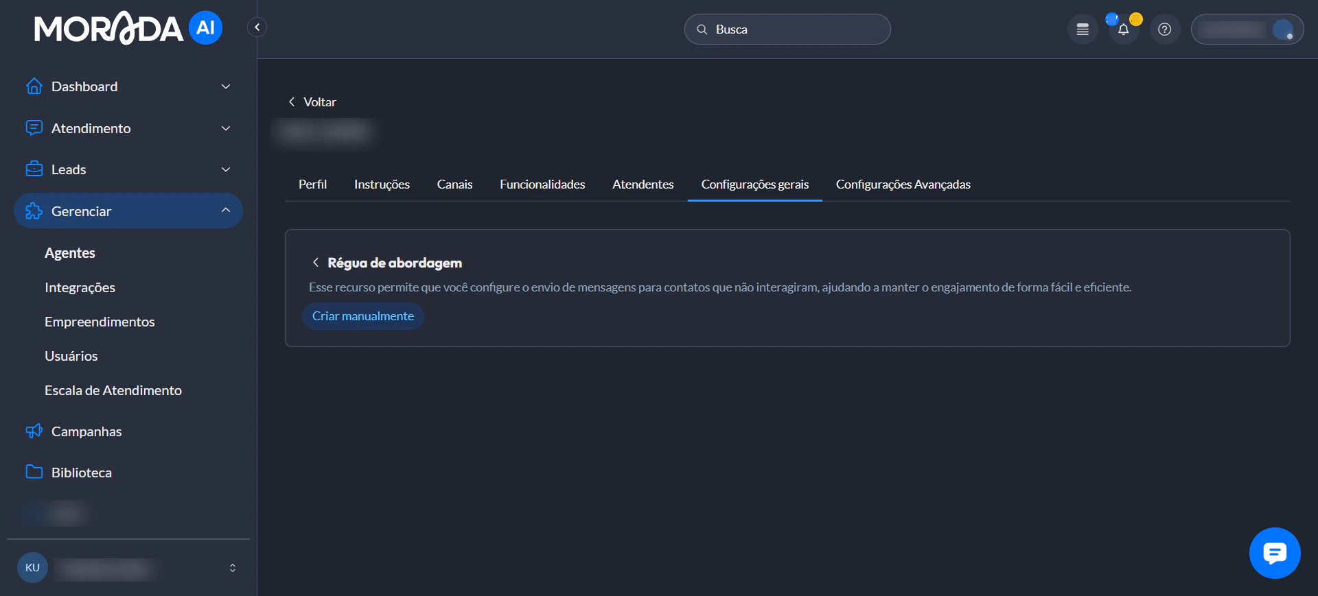Click the Voltar link
The width and height of the screenshot is (1318, 596).
(320, 102)
